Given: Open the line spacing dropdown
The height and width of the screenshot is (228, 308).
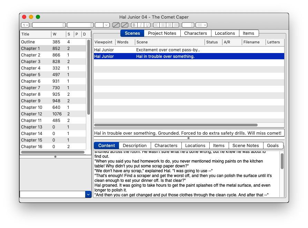Looking at the screenshot, I should (x=188, y=25).
